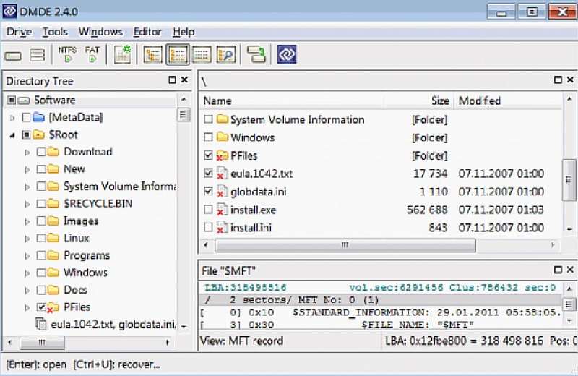578x376 pixels.
Task: Click the eula.1042.txt deleted file icon
Action: [x=222, y=174]
